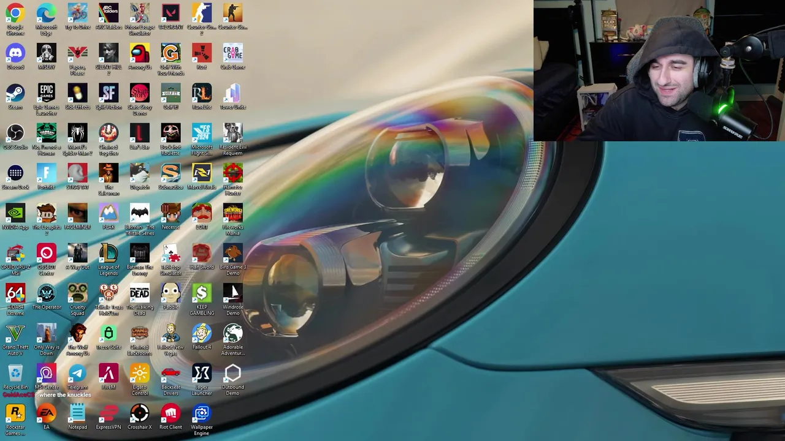Click the Buckshot Roulette icon

[x=170, y=134]
